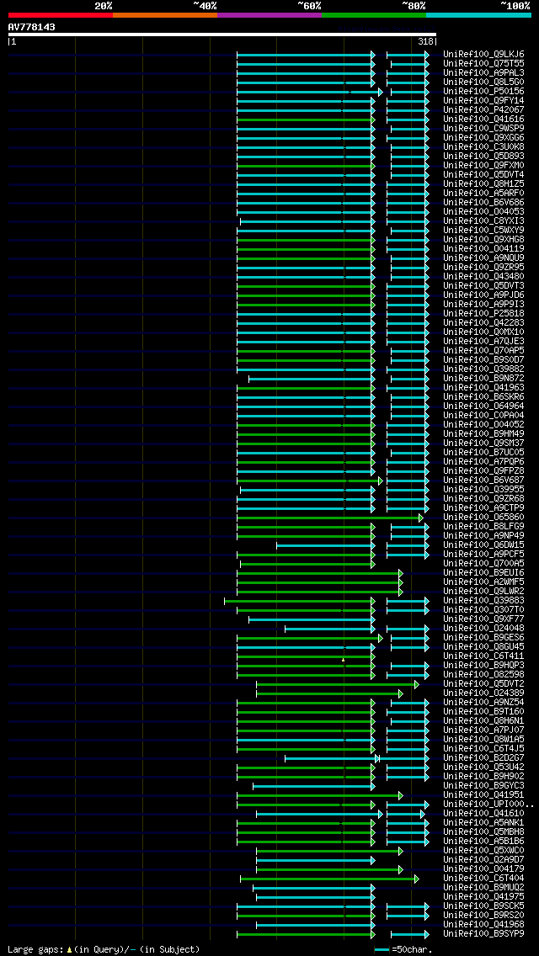Click label UniRef100_B9EUI6

tap(483, 572)
